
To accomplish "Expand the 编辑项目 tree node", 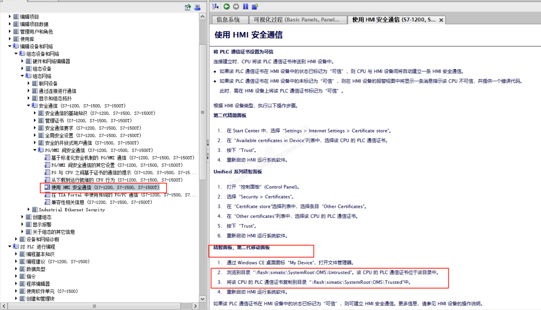I will pyautogui.click(x=10, y=17).
